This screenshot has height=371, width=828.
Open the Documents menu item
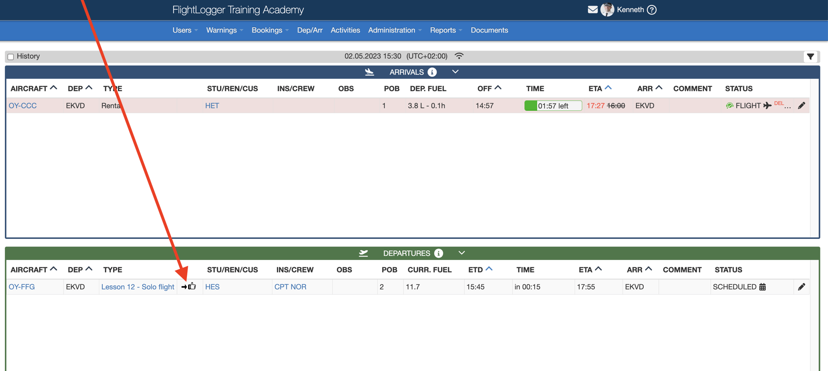tap(489, 30)
